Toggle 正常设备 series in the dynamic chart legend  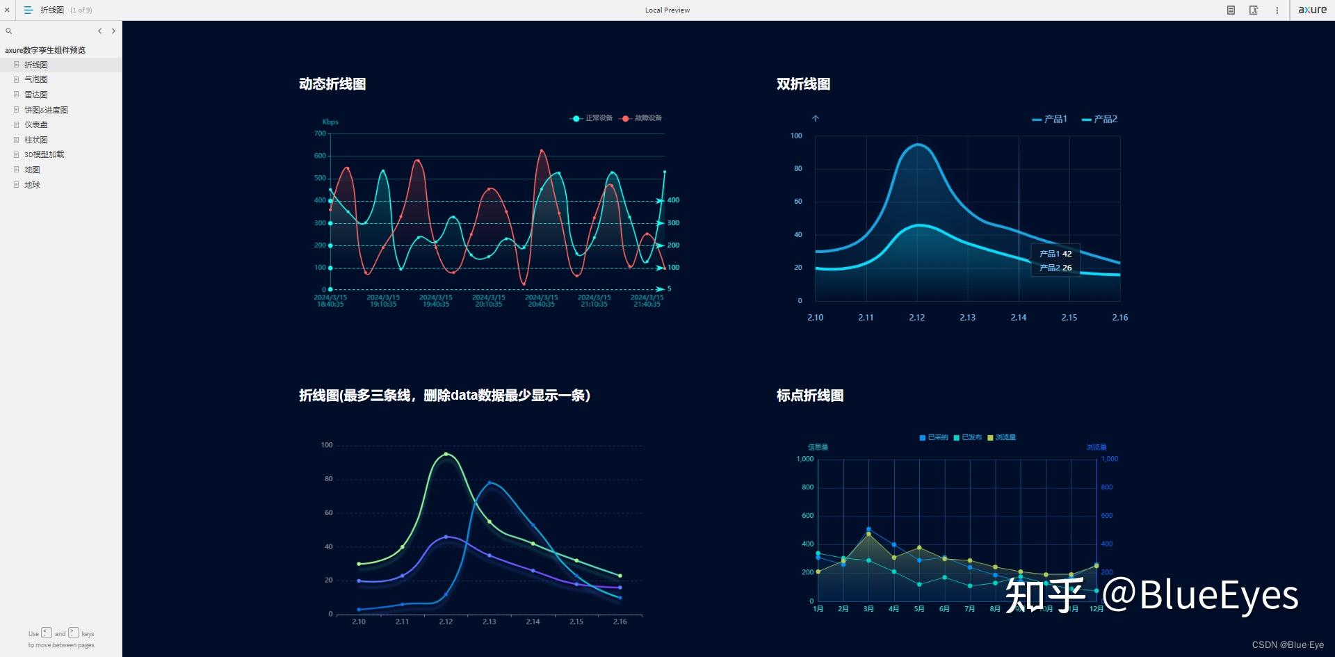(591, 118)
